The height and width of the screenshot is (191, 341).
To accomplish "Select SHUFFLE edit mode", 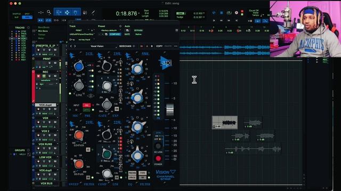I will [17, 14].
